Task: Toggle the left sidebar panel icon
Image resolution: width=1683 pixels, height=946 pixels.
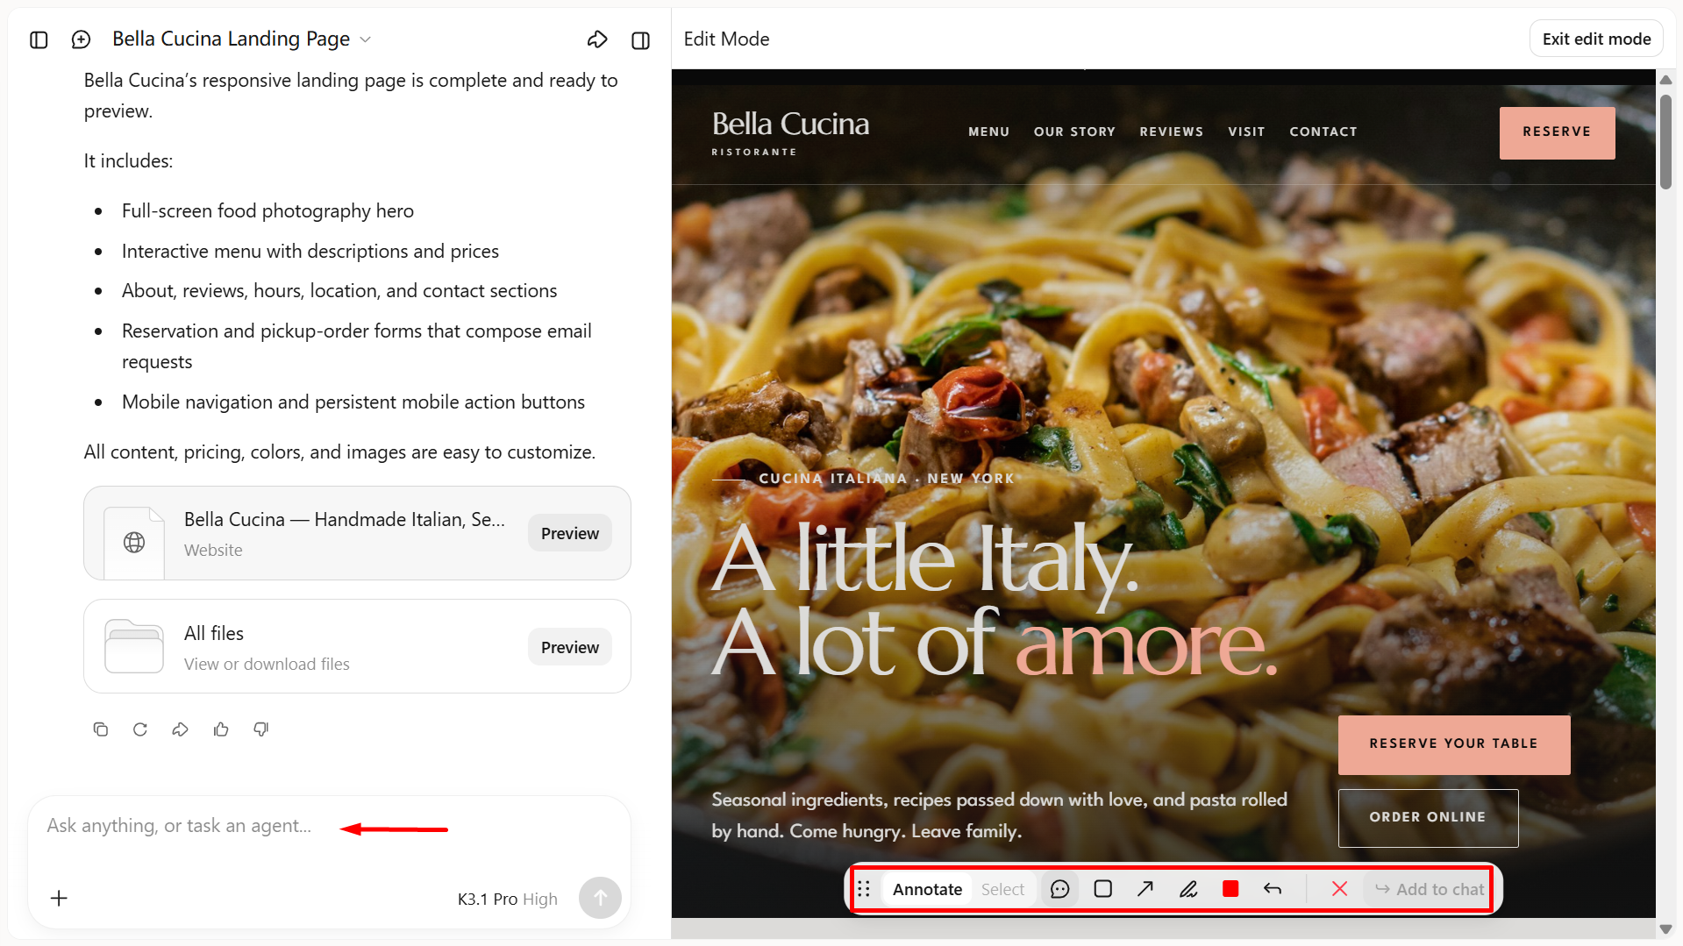Action: (39, 39)
